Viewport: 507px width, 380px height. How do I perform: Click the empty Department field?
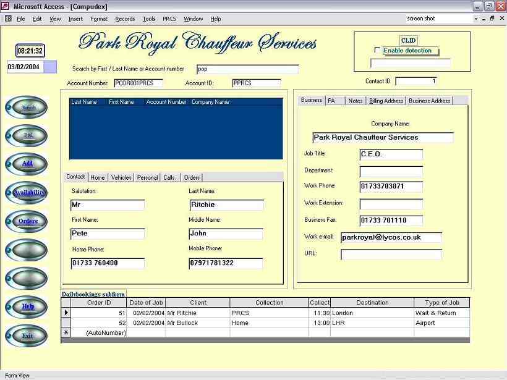click(x=391, y=171)
